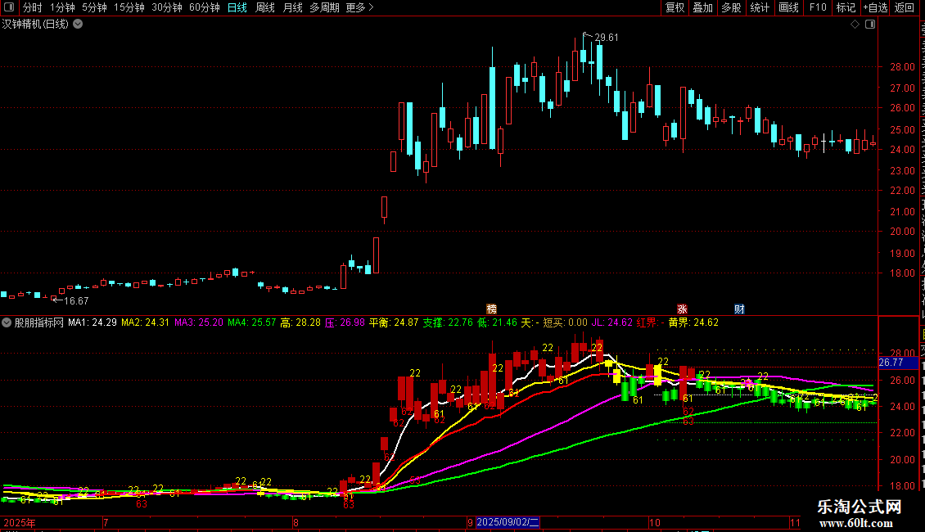Select the 日线 daily tab
The image size is (925, 532).
237,7
